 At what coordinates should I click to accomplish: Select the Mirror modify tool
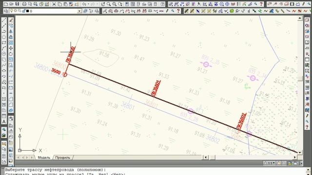(11, 31)
